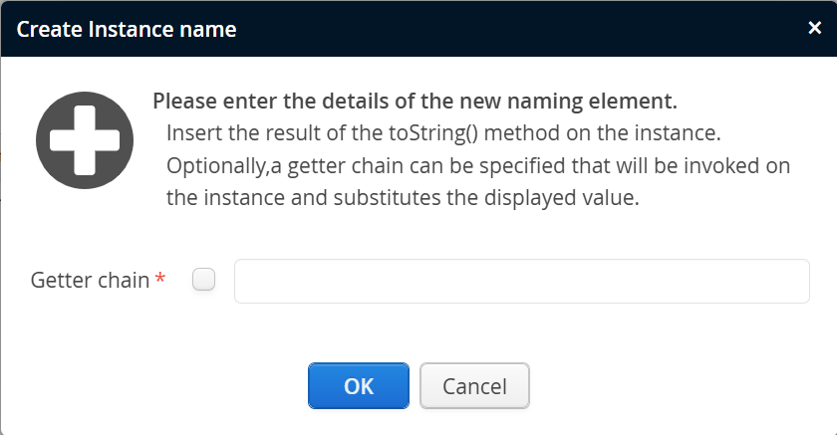Viewport: 837px width, 435px height.
Task: Focus the Getter chain text field
Action: 521,281
